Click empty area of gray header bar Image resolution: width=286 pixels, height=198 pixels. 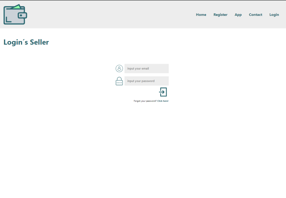(x=112, y=15)
